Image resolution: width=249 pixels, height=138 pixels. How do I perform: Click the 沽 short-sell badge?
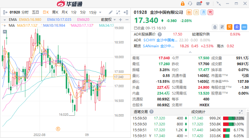click(x=196, y=12)
